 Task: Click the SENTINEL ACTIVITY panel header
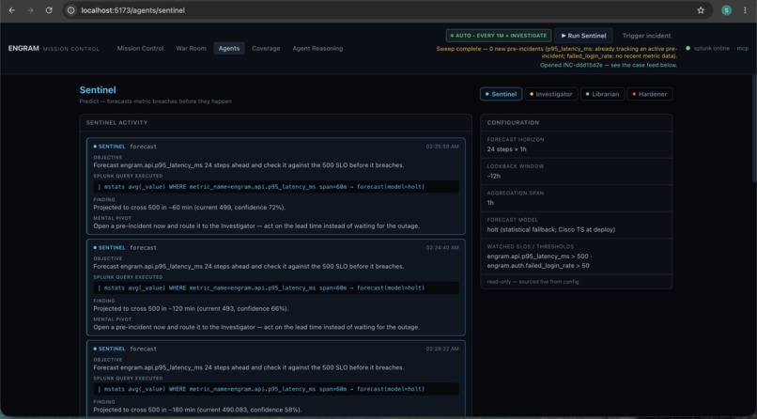(276, 123)
